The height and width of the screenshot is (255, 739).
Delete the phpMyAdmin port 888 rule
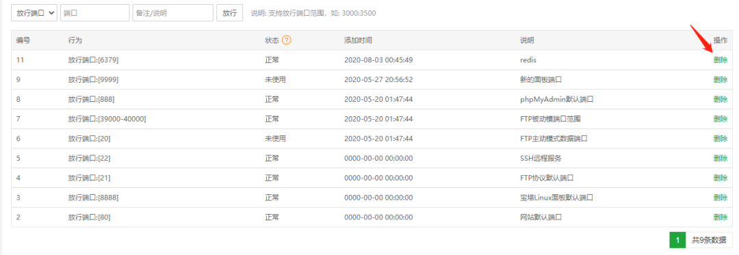tap(720, 99)
